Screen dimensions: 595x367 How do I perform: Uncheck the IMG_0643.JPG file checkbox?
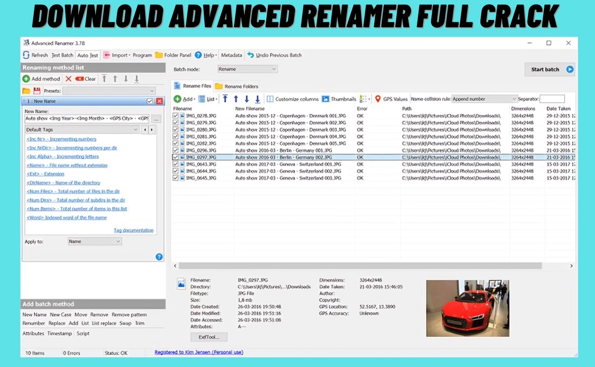175,164
